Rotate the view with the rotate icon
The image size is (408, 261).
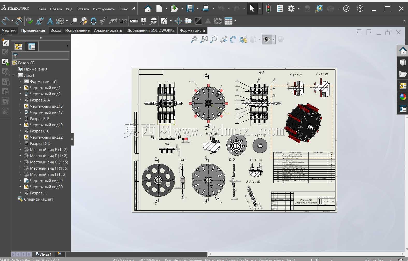pyautogui.click(x=233, y=39)
